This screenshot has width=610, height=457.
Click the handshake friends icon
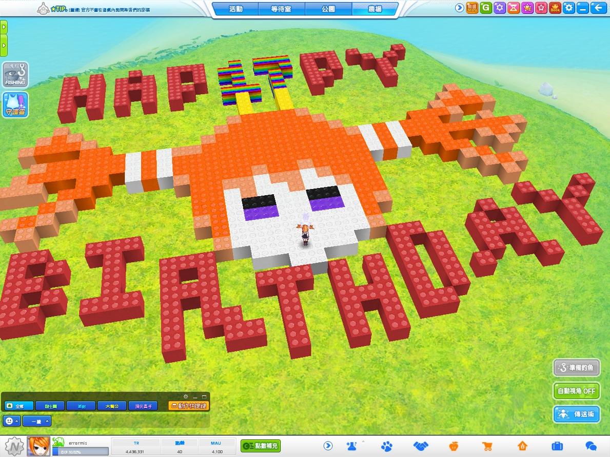click(421, 446)
